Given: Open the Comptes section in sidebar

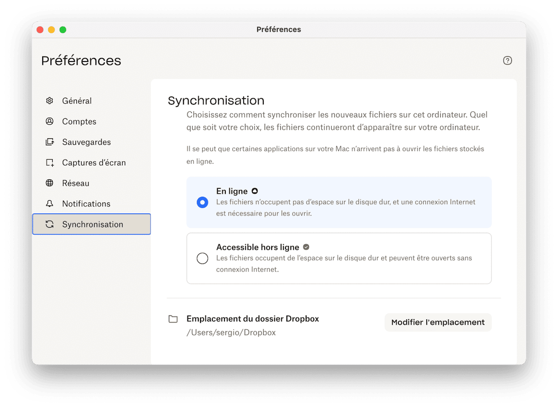Looking at the screenshot, I should (x=79, y=121).
